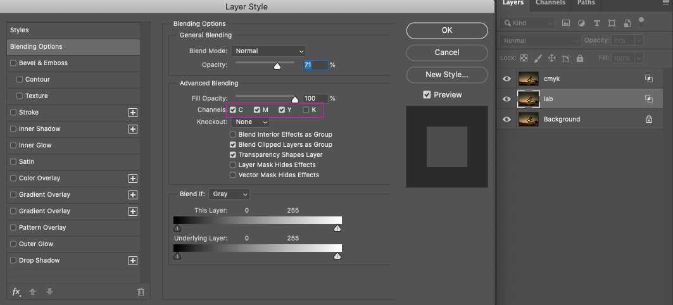Click the type layer filter icon
The image size is (673, 305).
596,23
